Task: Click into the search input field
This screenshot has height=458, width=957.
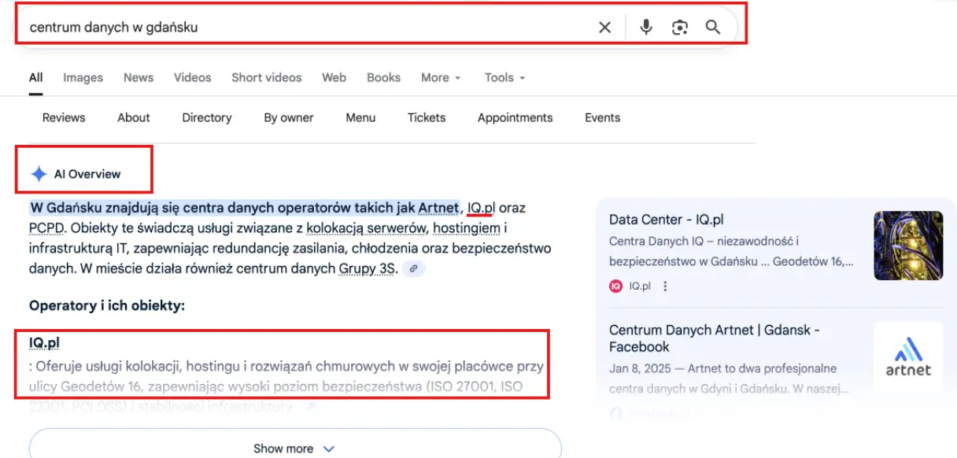Action: 299,28
